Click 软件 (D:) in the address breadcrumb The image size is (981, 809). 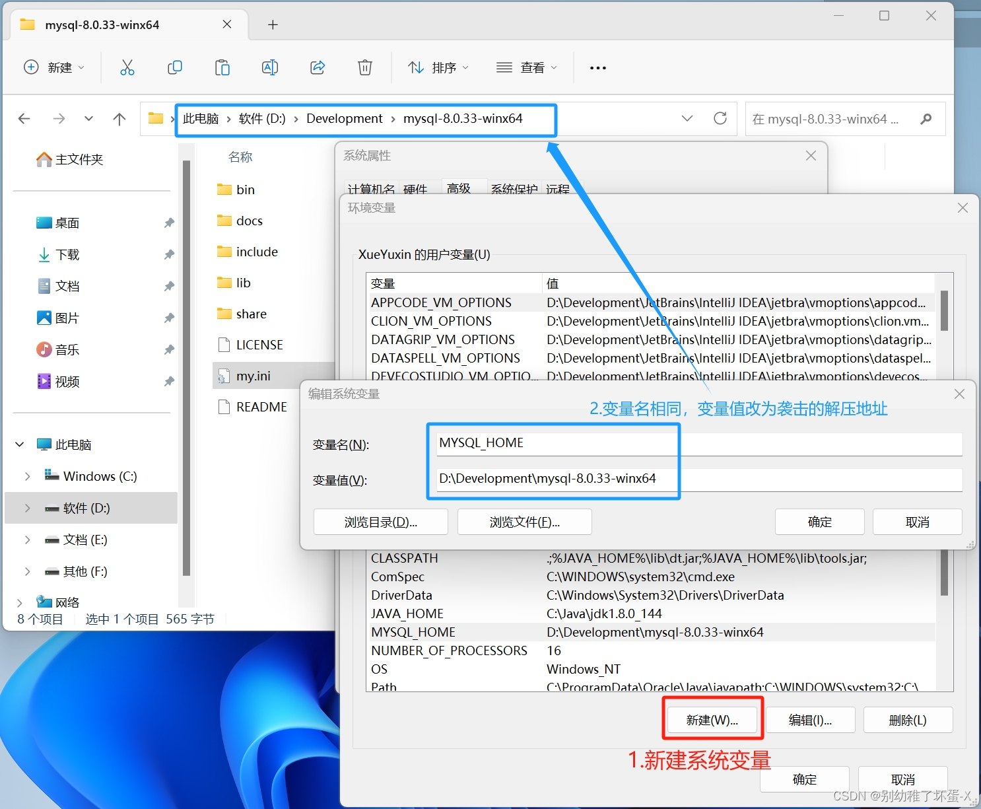[x=262, y=118]
